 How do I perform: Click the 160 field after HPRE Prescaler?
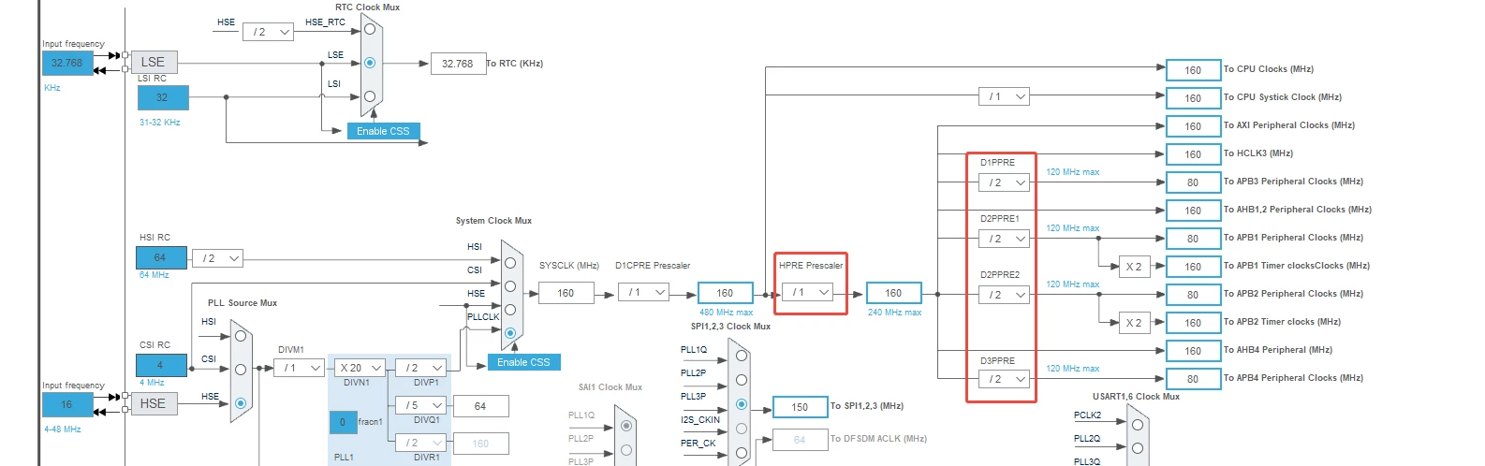(894, 293)
